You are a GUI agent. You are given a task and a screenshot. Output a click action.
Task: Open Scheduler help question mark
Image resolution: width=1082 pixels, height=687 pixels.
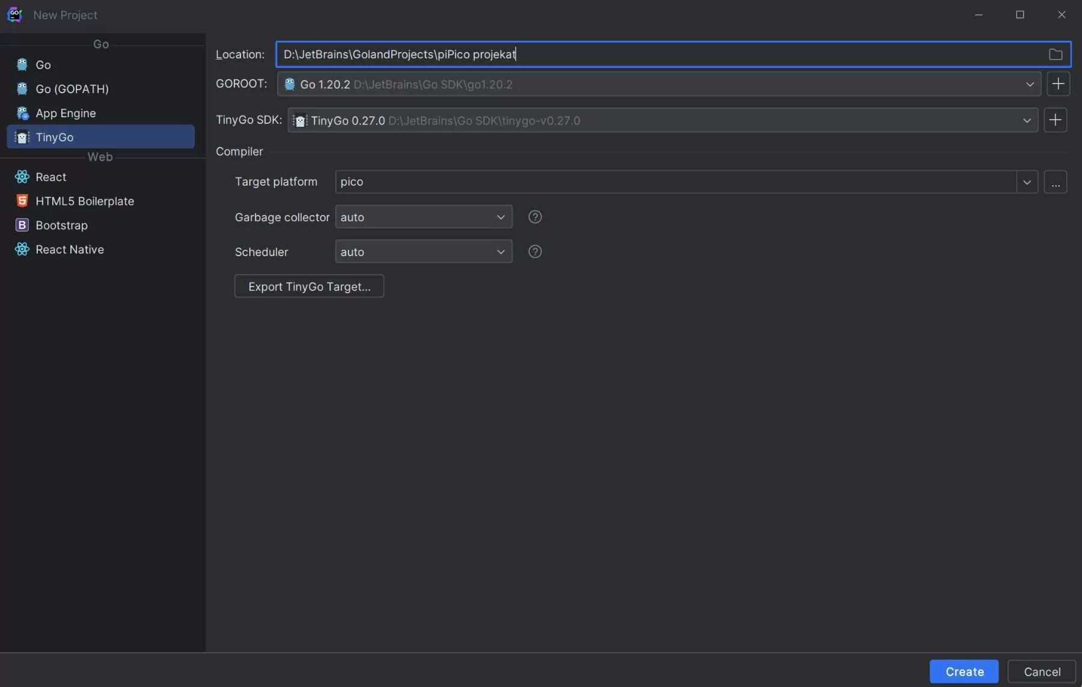pos(535,252)
